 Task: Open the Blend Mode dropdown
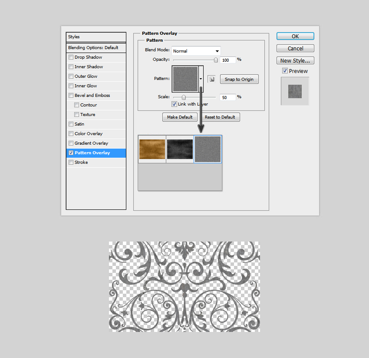tap(196, 51)
